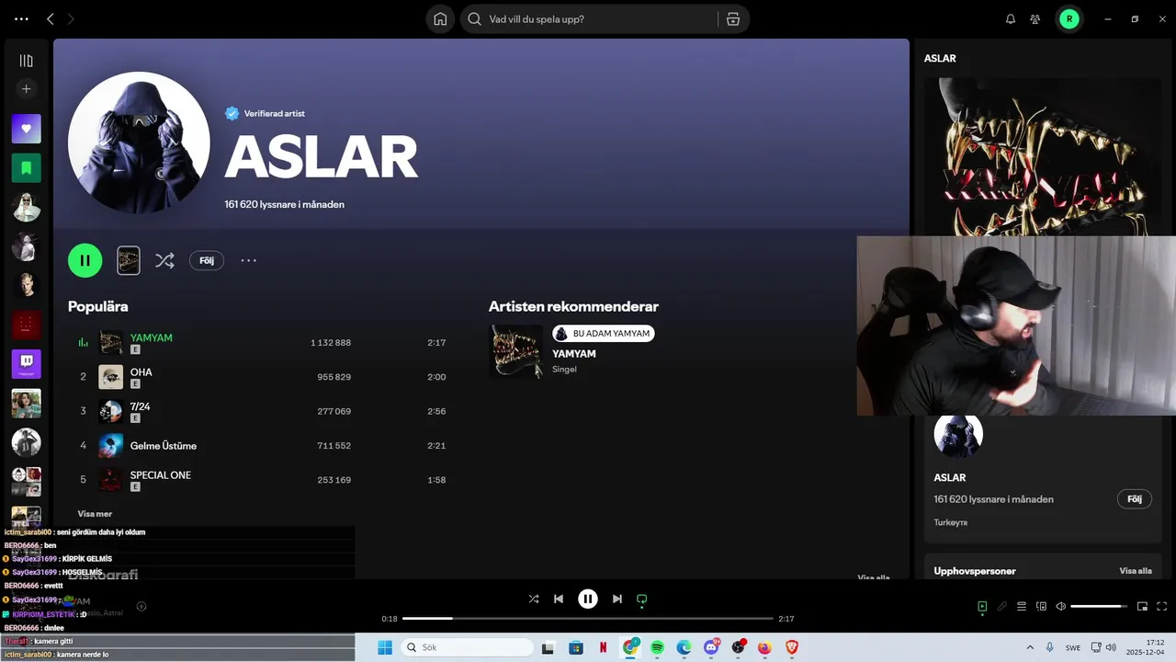1176x662 pixels.
Task: Click 'Visa alla' next to Upphovspersoner
Action: point(1136,571)
